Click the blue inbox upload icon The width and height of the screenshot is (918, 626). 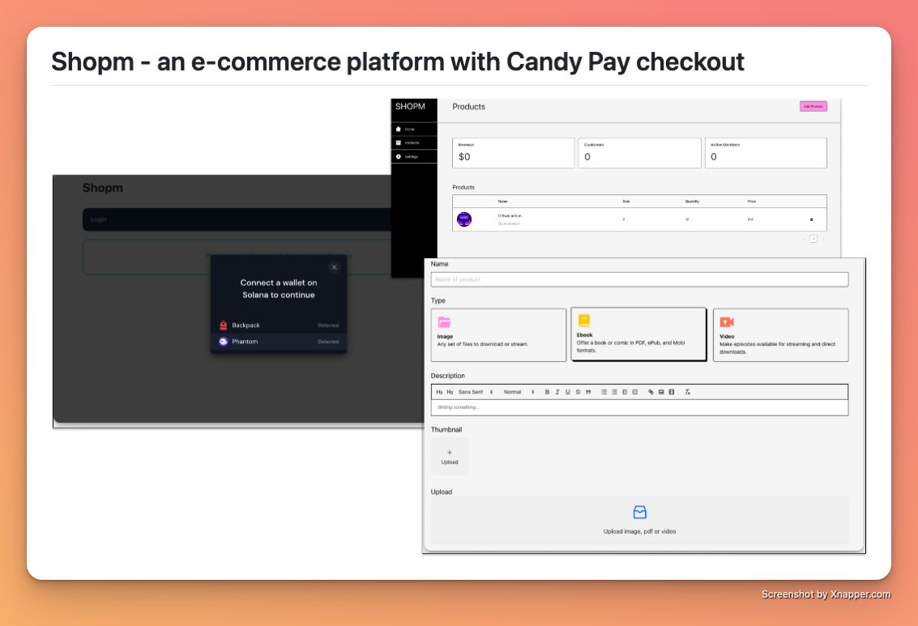[x=640, y=513]
